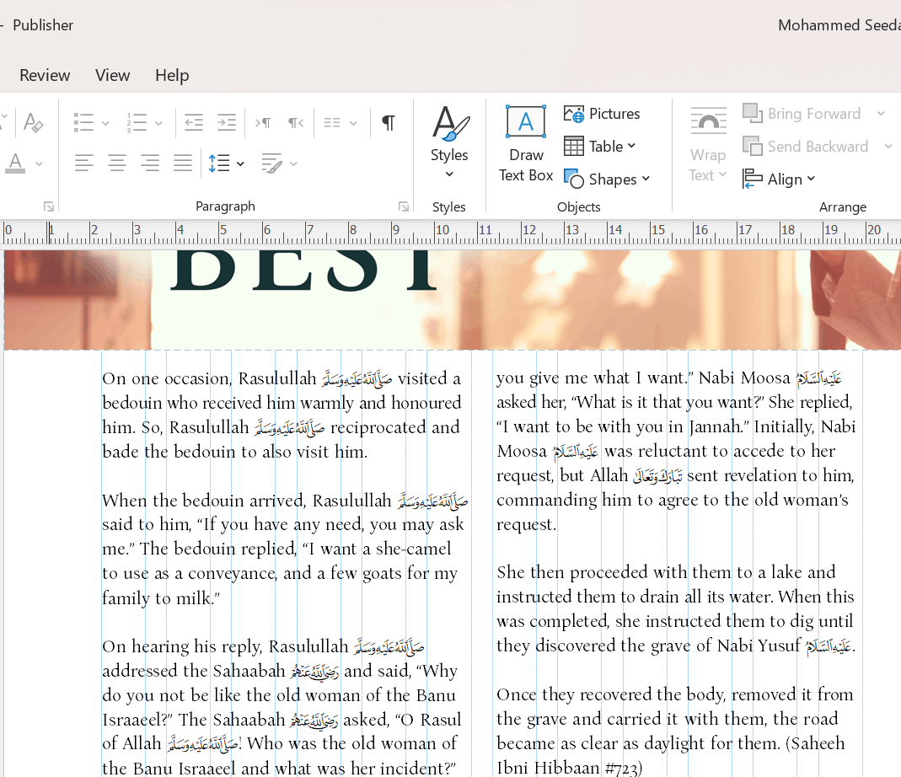Click the BEST heading banner image
This screenshot has height=777, width=901.
(x=453, y=299)
